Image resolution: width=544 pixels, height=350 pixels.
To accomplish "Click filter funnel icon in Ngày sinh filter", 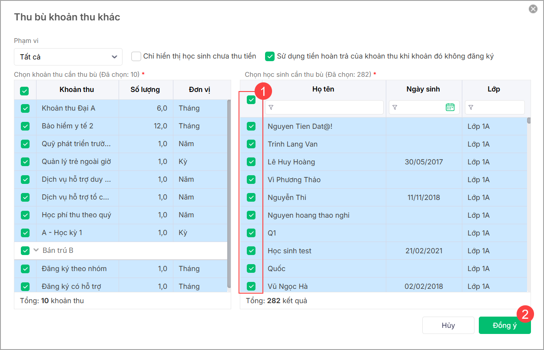I will pyautogui.click(x=395, y=108).
